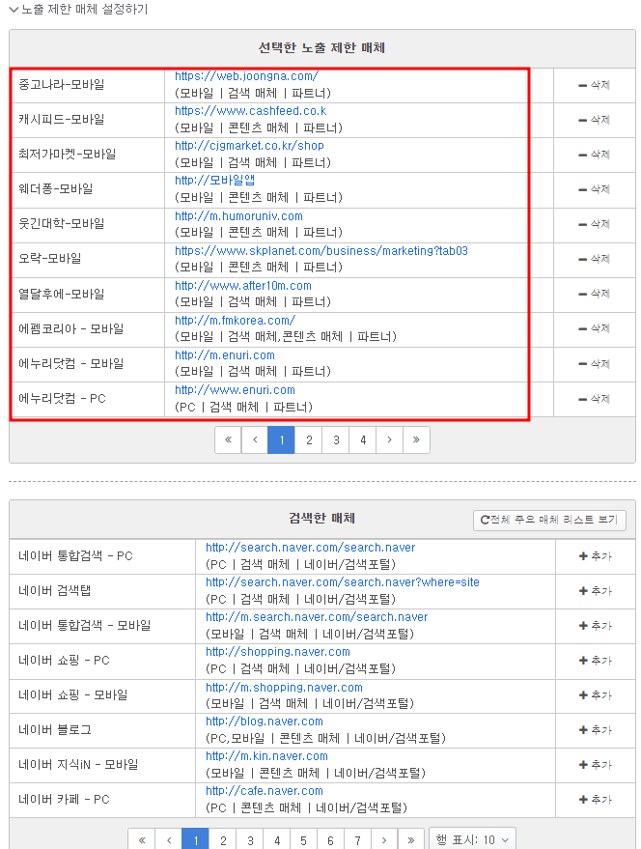Open the m.enuri.com link
641x849 pixels.
(225, 355)
